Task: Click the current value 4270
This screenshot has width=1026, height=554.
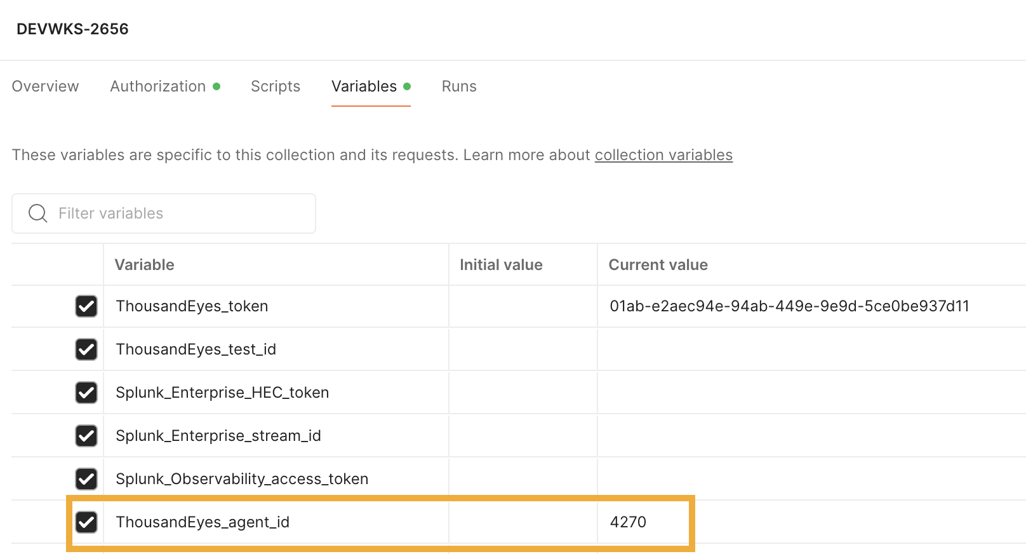Action: (x=628, y=522)
